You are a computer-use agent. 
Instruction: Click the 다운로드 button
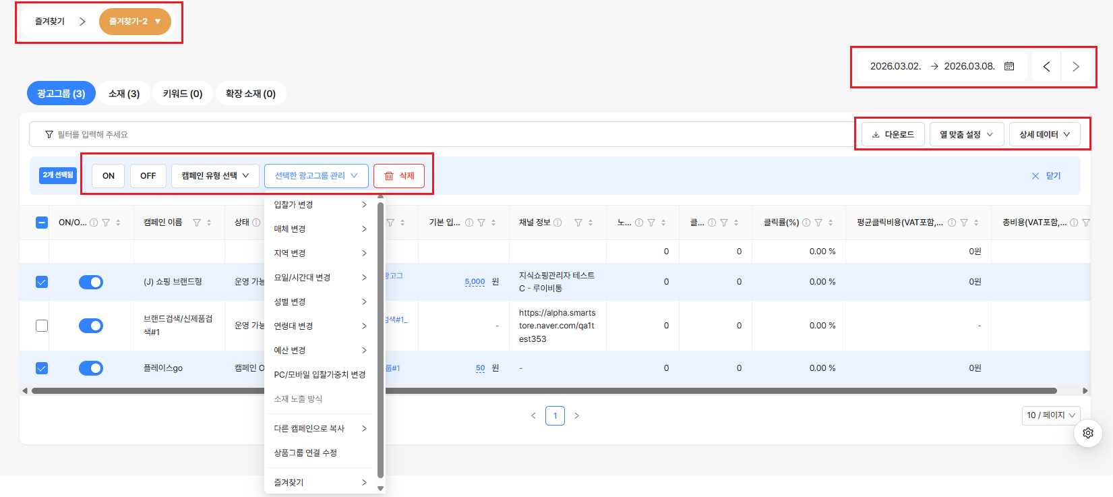click(893, 134)
